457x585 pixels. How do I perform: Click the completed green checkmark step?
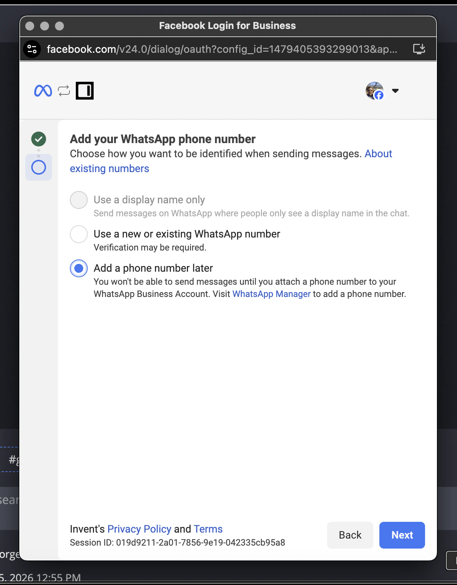pyautogui.click(x=39, y=139)
